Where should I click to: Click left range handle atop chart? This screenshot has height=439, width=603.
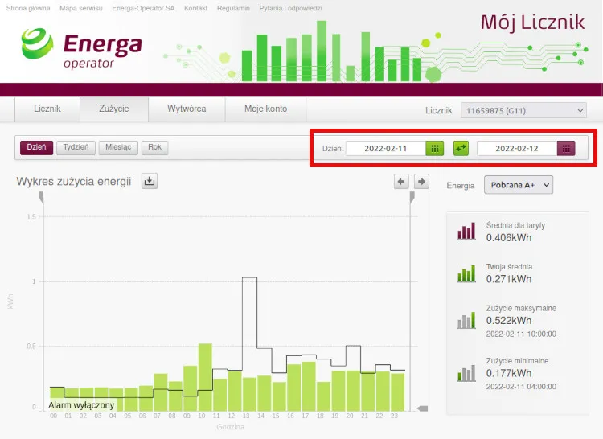pyautogui.click(x=41, y=197)
